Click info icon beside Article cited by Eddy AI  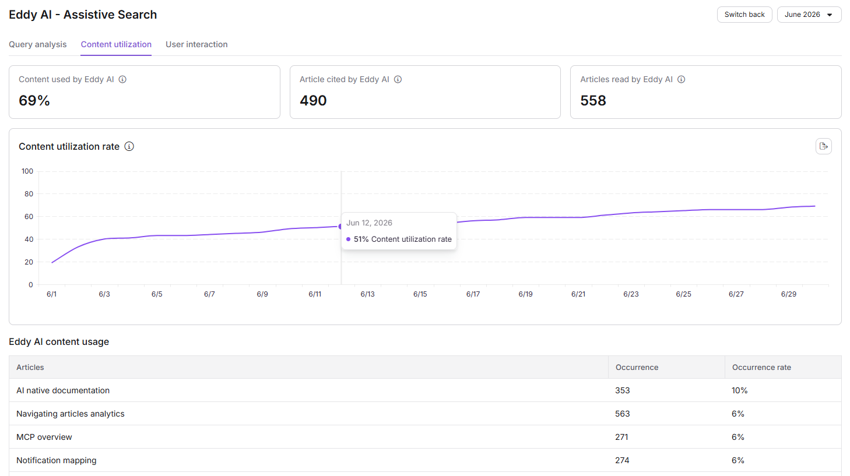[x=398, y=79]
